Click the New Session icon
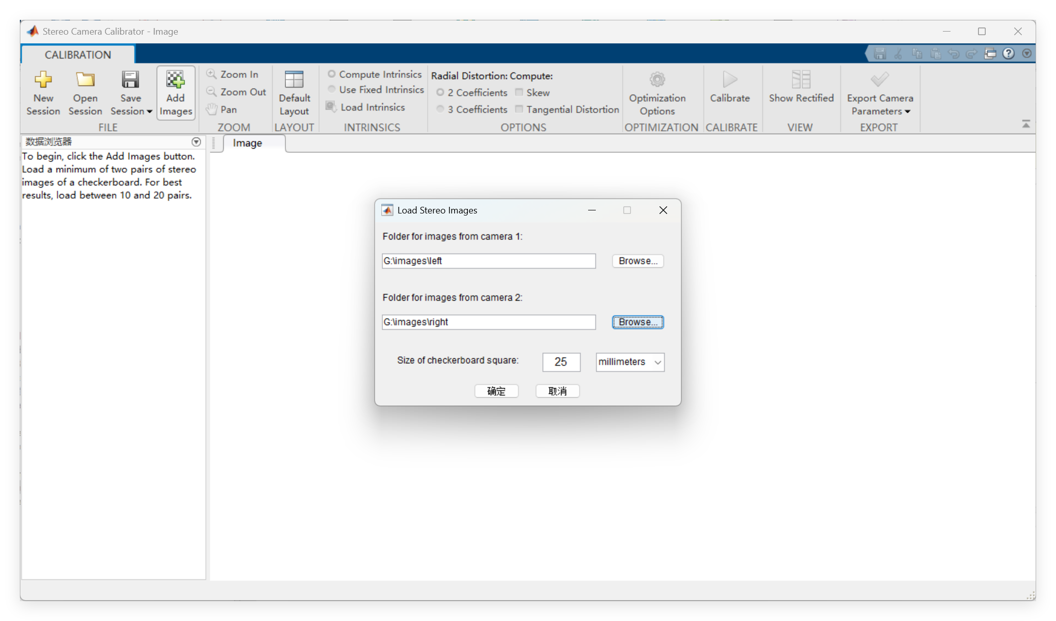 click(x=43, y=79)
